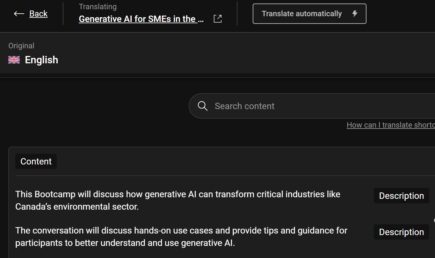The width and height of the screenshot is (435, 258).
Task: Select the Bootcamp generative AI paragraph text
Action: [178, 200]
